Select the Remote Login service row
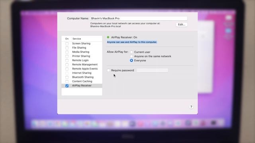Image resolution: width=255 pixels, height=143 pixels. pyautogui.click(x=82, y=60)
